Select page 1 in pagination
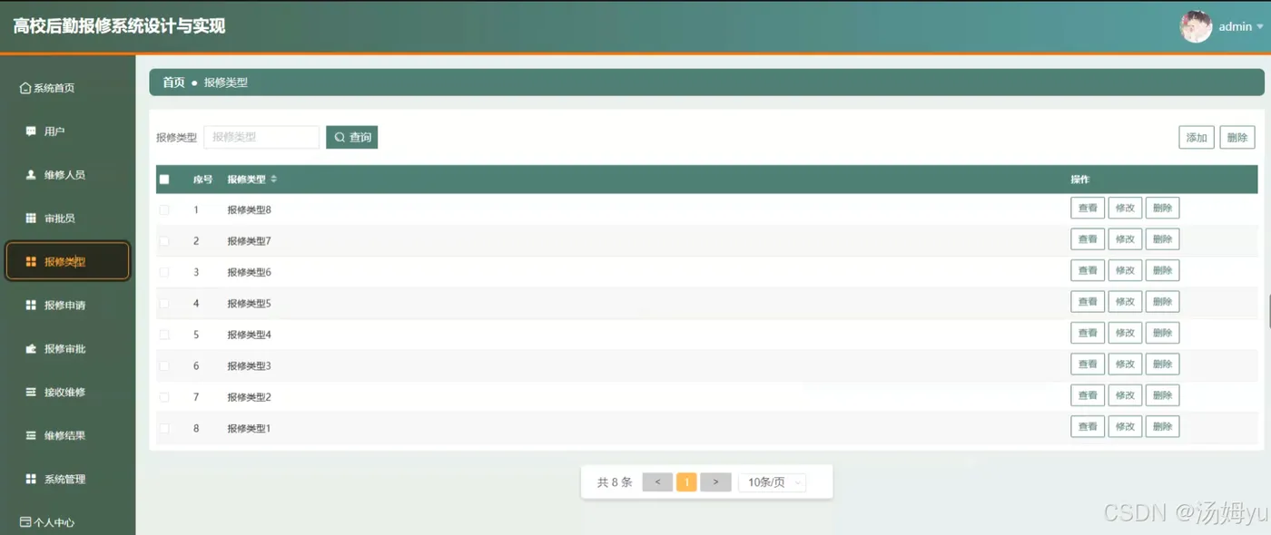 [x=686, y=482]
